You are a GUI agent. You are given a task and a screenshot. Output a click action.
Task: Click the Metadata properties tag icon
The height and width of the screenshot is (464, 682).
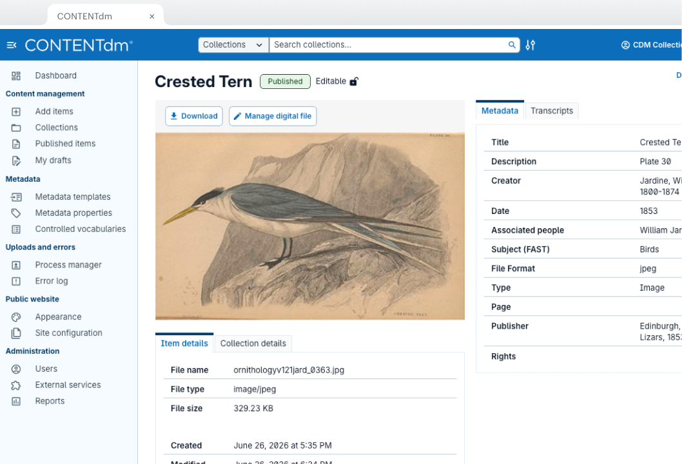point(16,213)
